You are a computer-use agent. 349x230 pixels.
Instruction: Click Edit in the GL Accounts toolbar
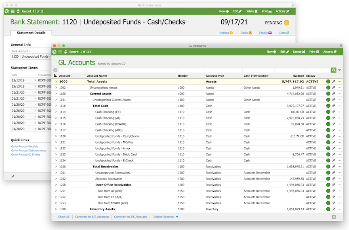[x=284, y=52]
